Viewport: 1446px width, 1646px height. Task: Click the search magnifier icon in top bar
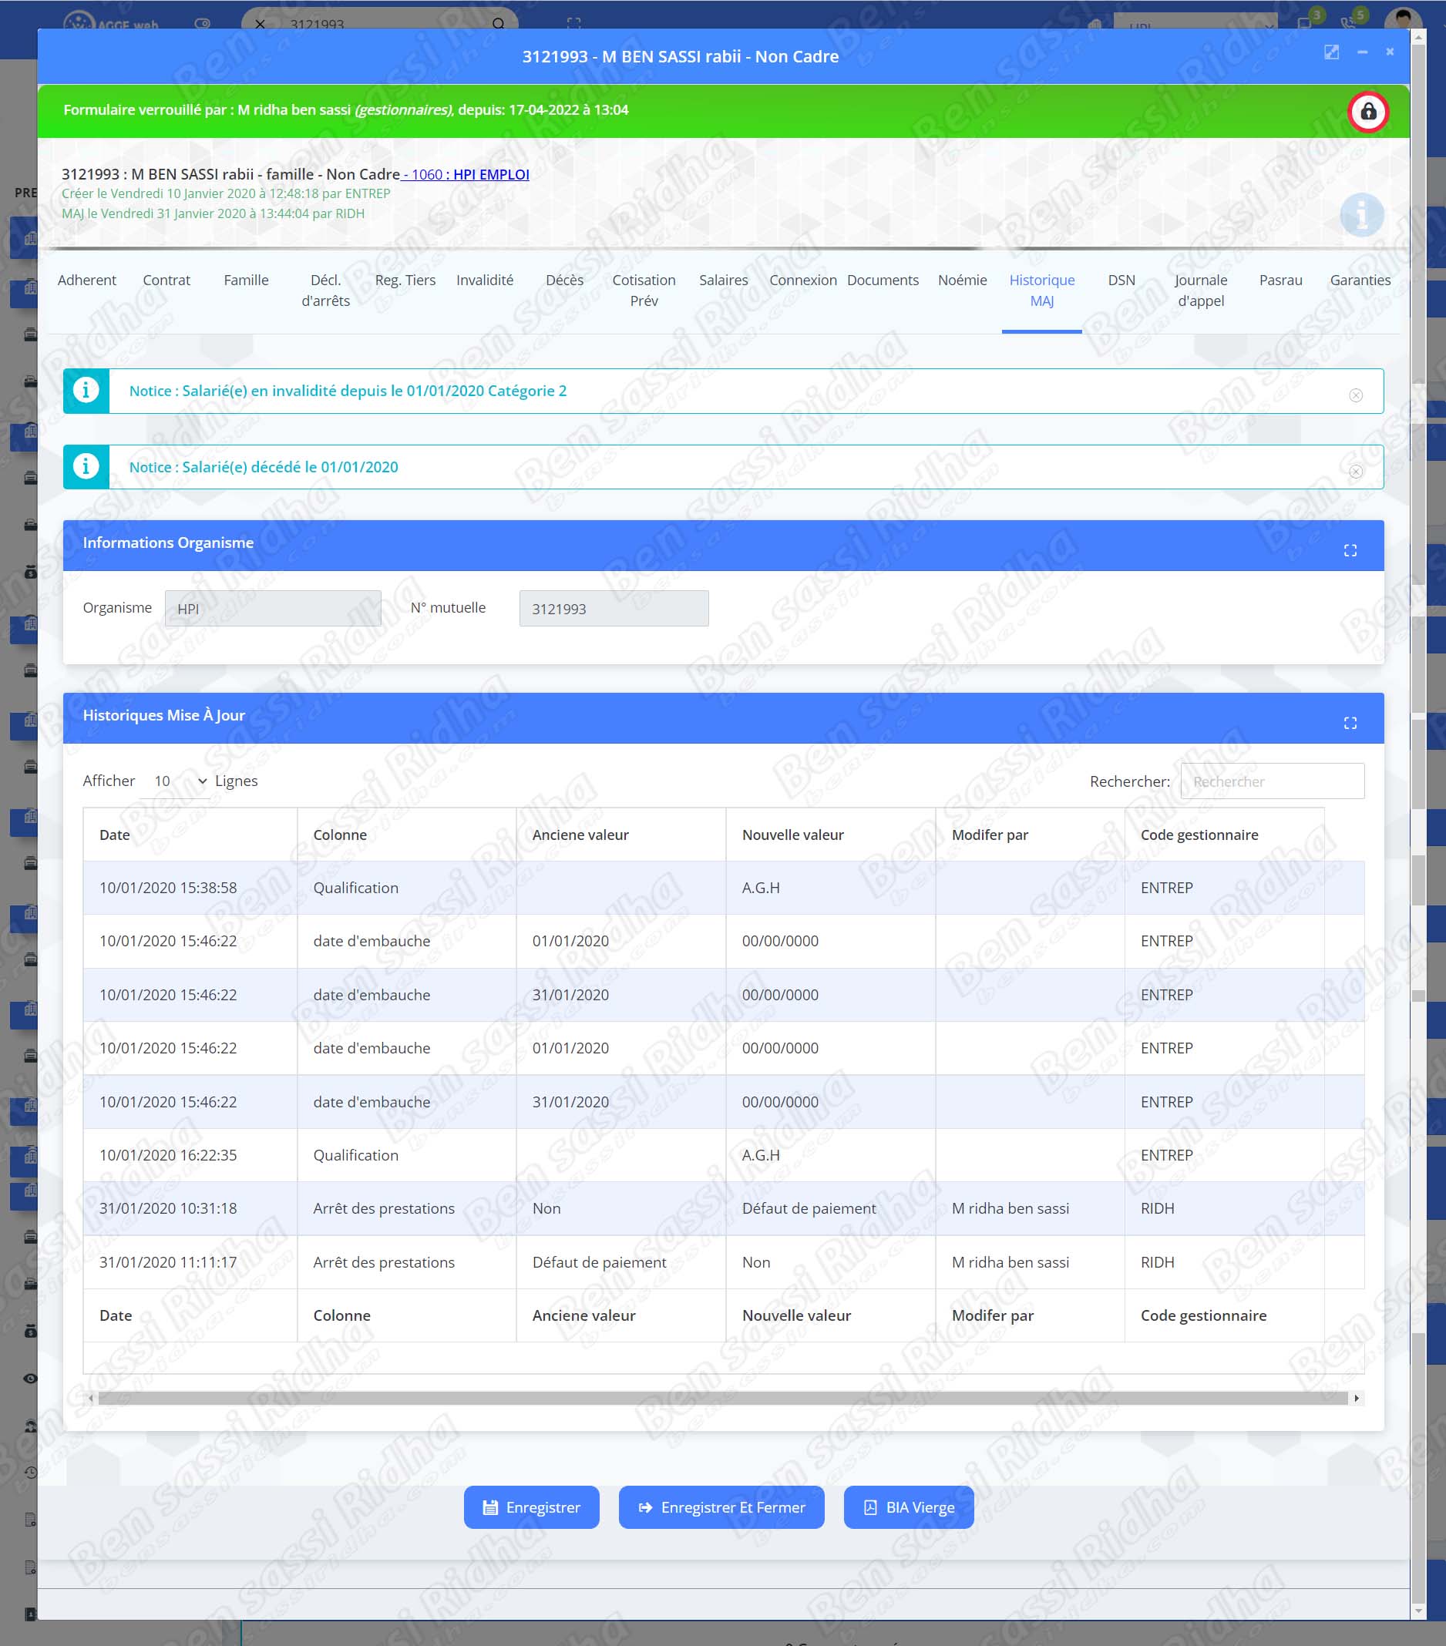(498, 23)
